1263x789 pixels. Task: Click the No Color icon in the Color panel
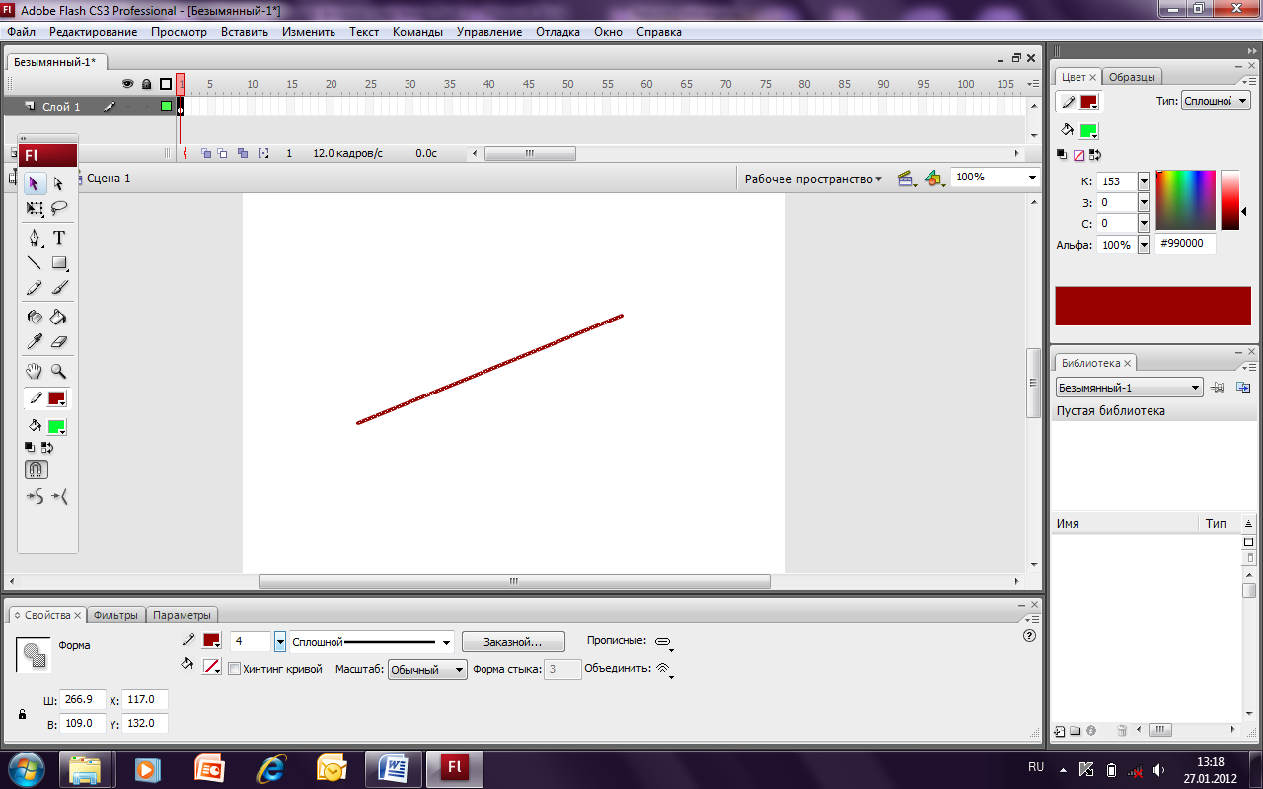(1078, 155)
